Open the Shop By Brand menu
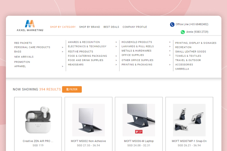Image resolution: width=227 pixels, height=151 pixels. [x=89, y=27]
